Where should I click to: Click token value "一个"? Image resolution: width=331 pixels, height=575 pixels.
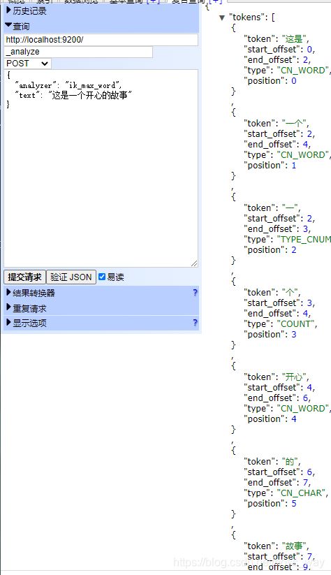(x=294, y=123)
